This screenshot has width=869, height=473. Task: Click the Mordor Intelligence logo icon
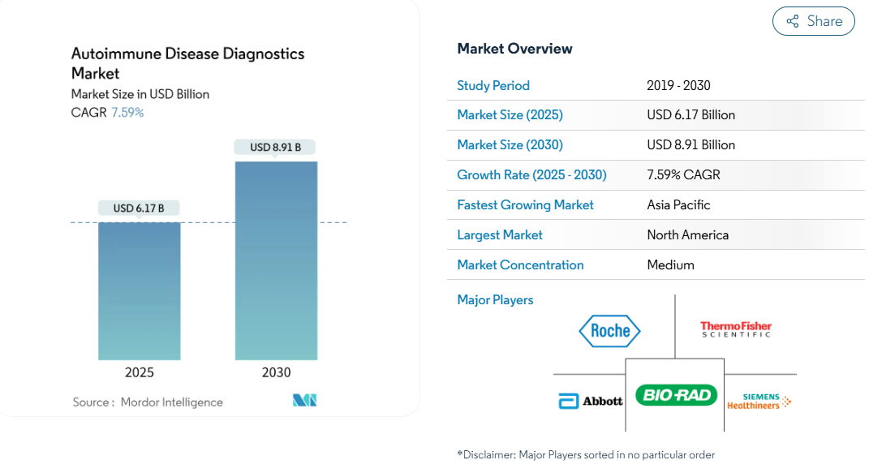pyautogui.click(x=304, y=400)
